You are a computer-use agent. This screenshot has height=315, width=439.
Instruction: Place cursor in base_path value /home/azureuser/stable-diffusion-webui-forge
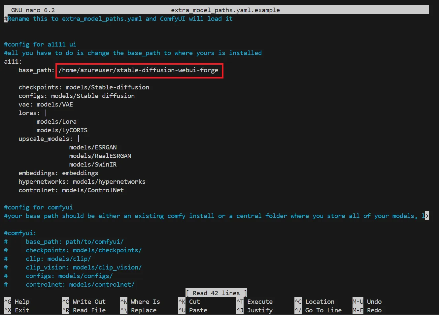point(139,70)
